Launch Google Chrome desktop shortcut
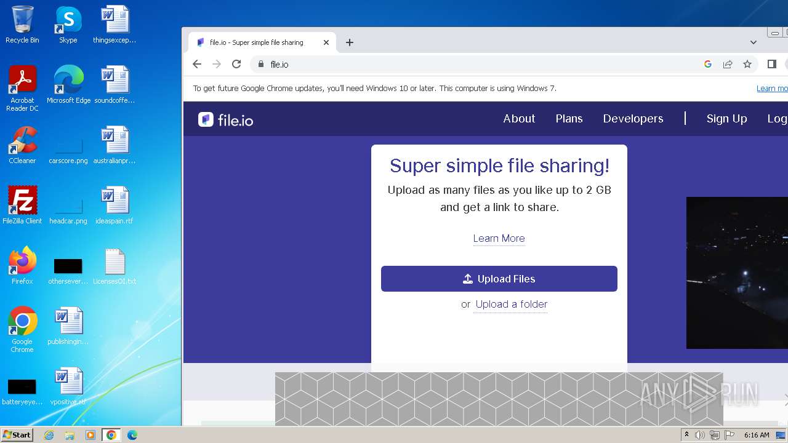 pos(22,329)
